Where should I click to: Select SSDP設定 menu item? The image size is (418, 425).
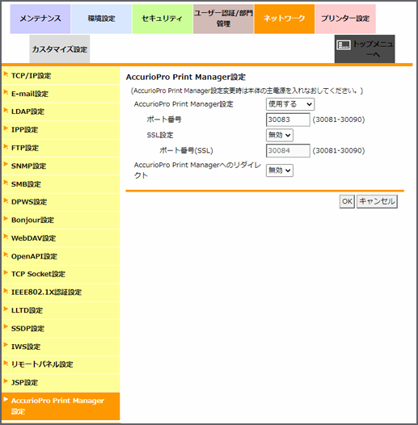(61, 329)
